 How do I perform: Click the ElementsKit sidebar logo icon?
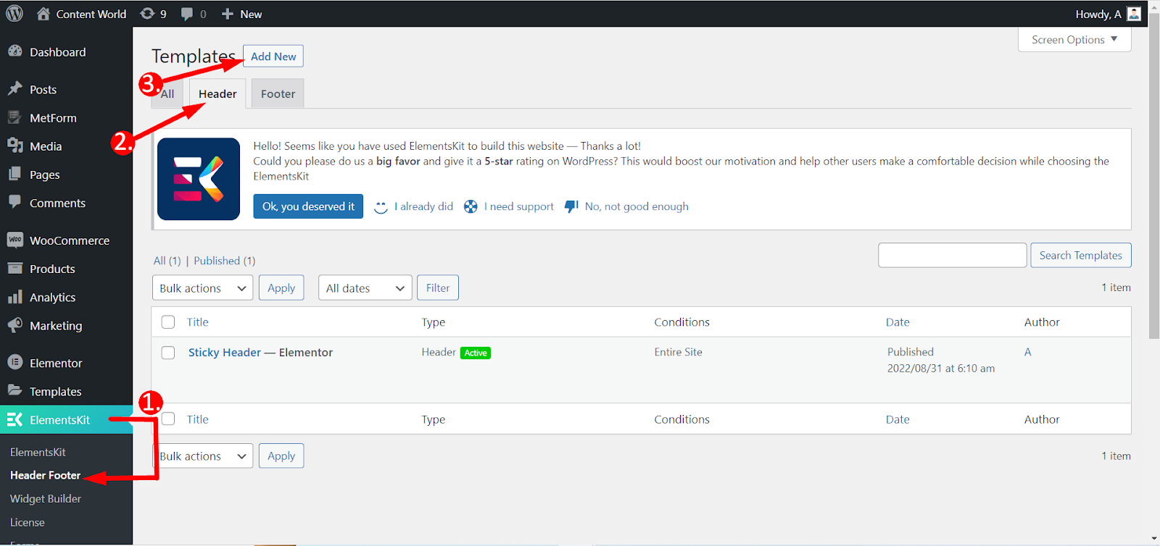click(14, 419)
